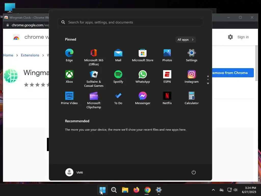The image size is (261, 196).
Task: Click the Chrome address bar URL
Action: coord(30,25)
